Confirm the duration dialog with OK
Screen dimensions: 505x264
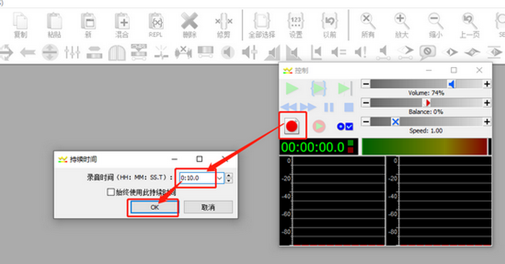pyautogui.click(x=154, y=207)
